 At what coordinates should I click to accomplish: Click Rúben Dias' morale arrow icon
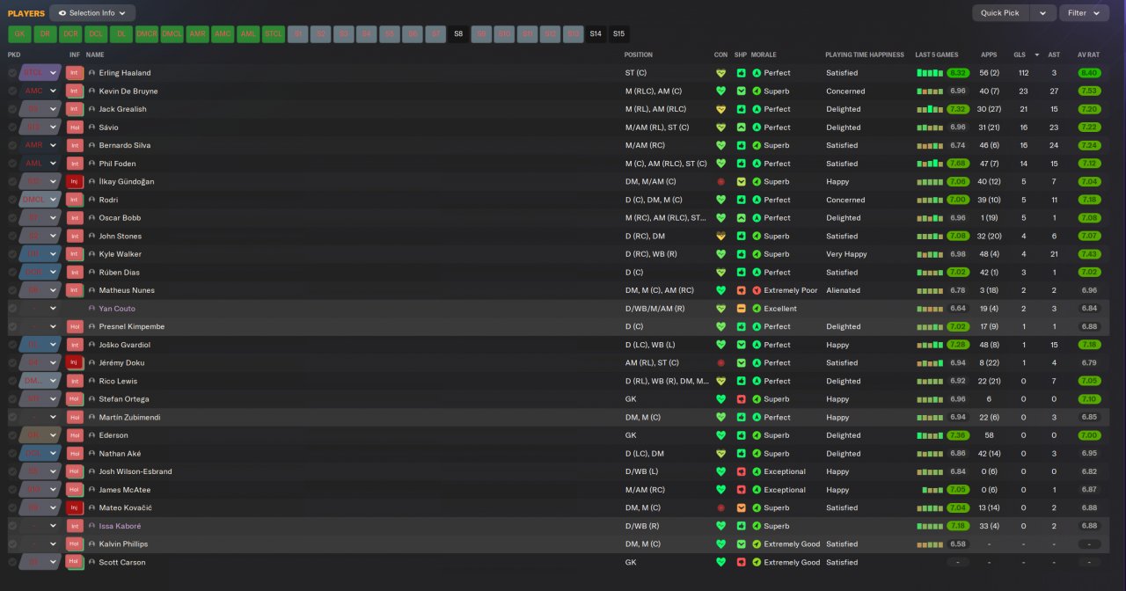(757, 273)
